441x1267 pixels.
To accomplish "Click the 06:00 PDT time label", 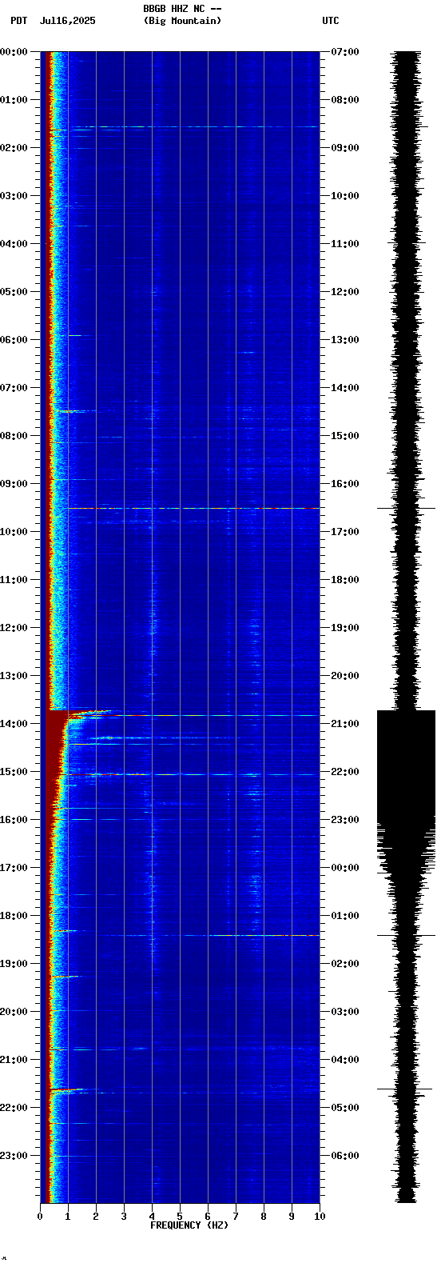I will [x=14, y=340].
